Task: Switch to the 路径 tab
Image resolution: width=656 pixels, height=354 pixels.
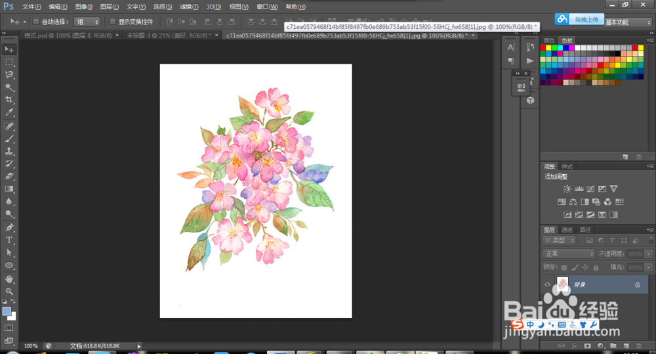Action: tap(585, 230)
